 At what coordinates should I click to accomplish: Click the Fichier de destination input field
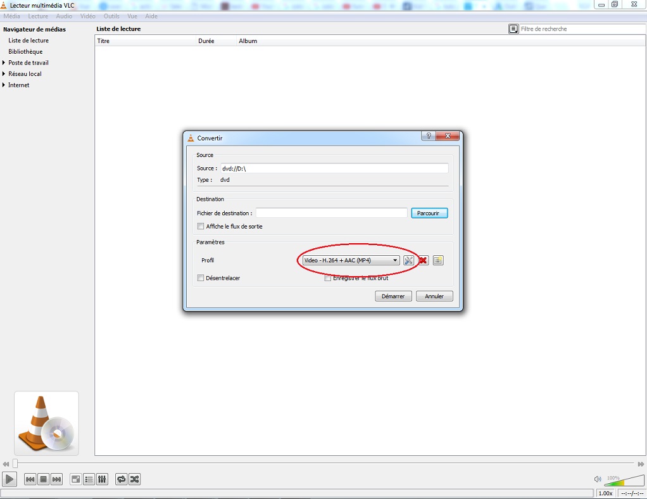point(332,213)
